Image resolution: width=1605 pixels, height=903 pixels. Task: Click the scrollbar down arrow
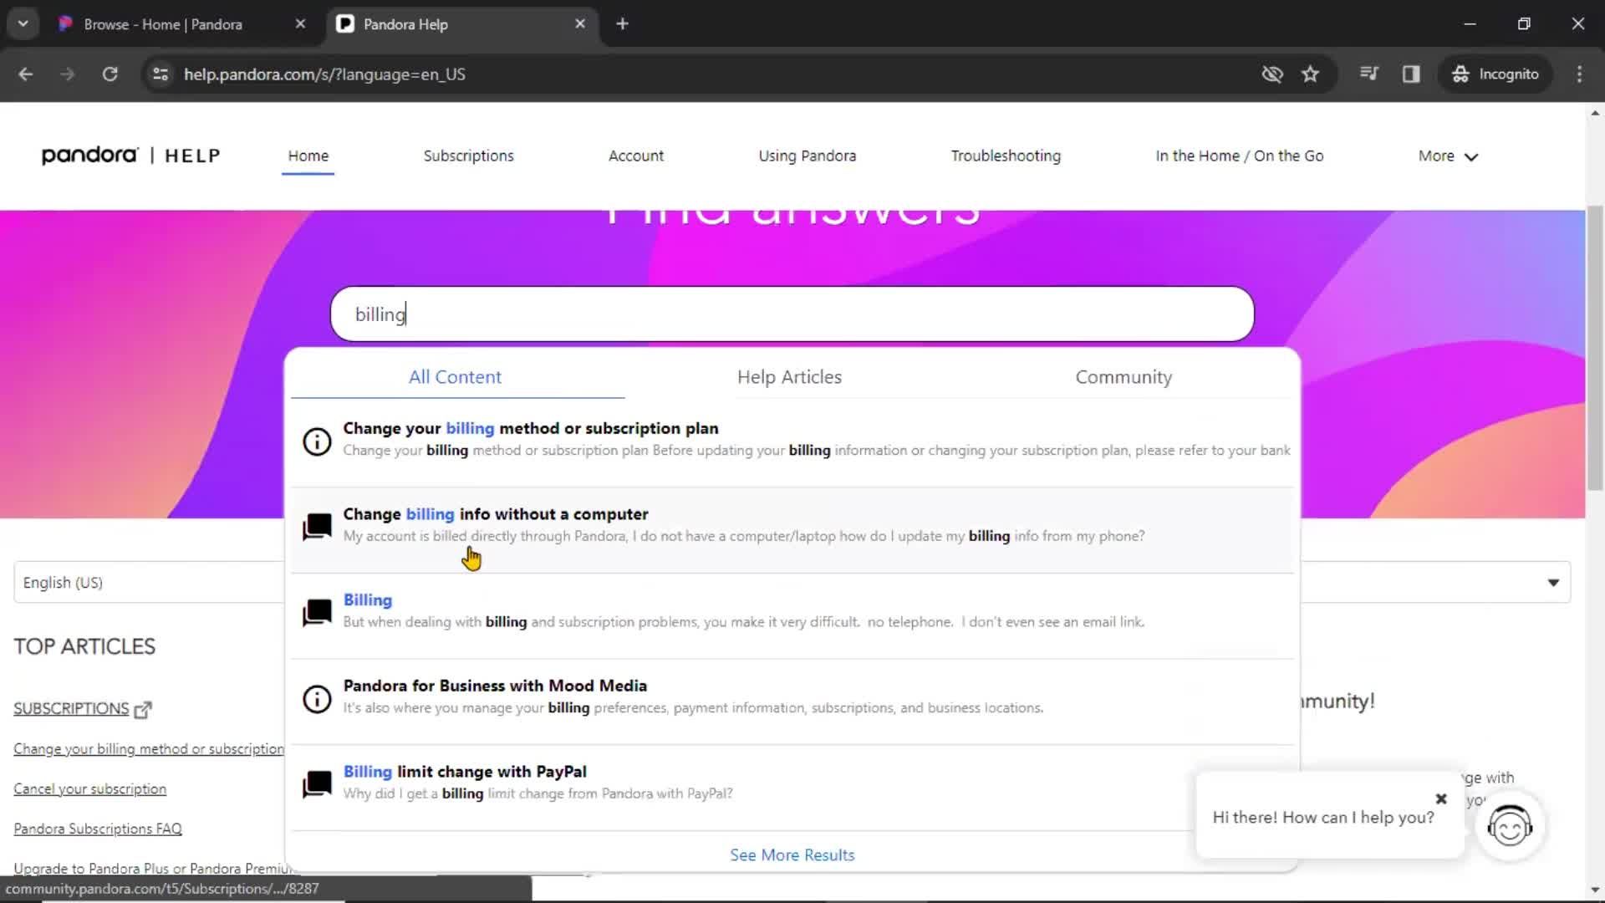pos(1595,890)
